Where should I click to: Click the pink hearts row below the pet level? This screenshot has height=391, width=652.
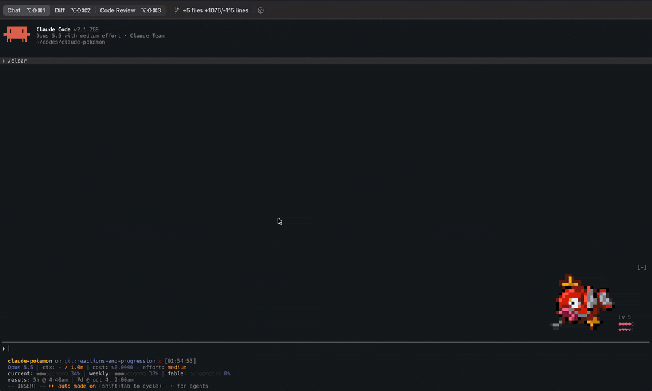point(625,330)
